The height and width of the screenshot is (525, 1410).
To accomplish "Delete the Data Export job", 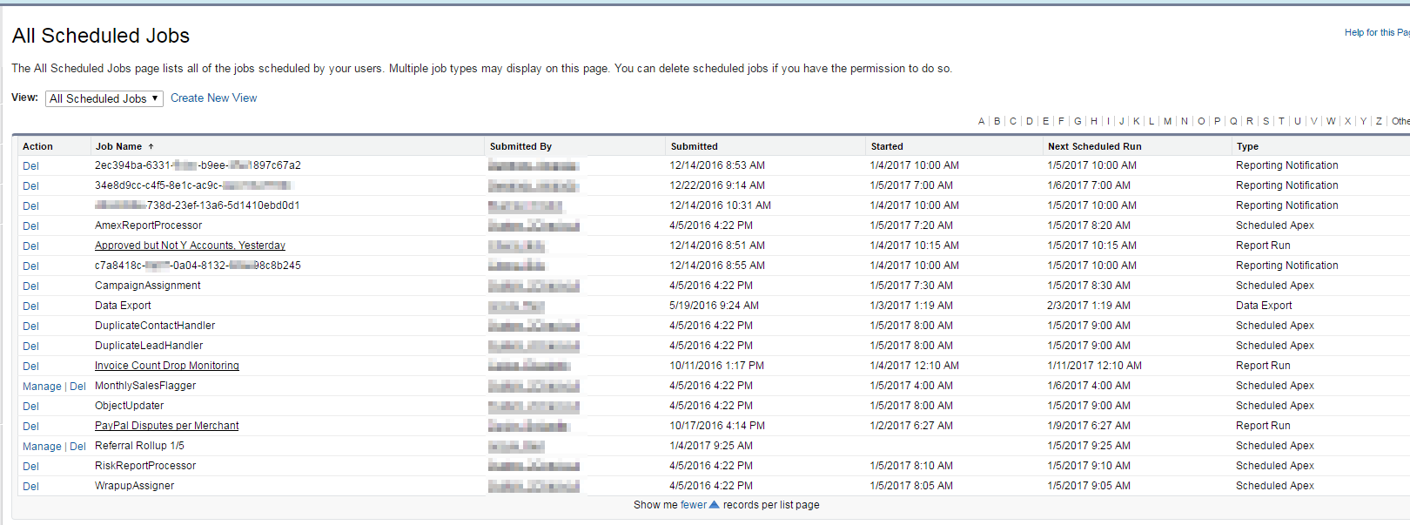I will click(x=30, y=306).
